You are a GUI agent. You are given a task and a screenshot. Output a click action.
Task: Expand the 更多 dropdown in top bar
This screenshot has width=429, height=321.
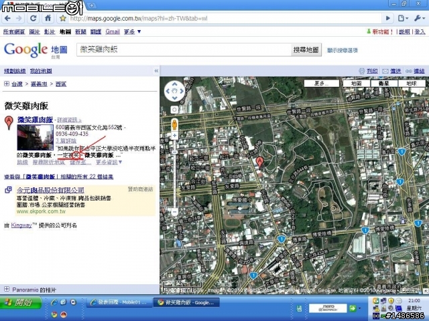click(x=132, y=31)
